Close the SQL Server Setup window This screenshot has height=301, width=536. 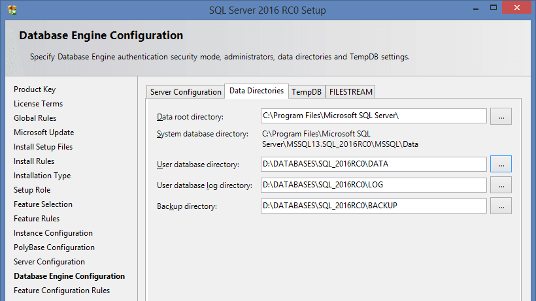coord(516,7)
